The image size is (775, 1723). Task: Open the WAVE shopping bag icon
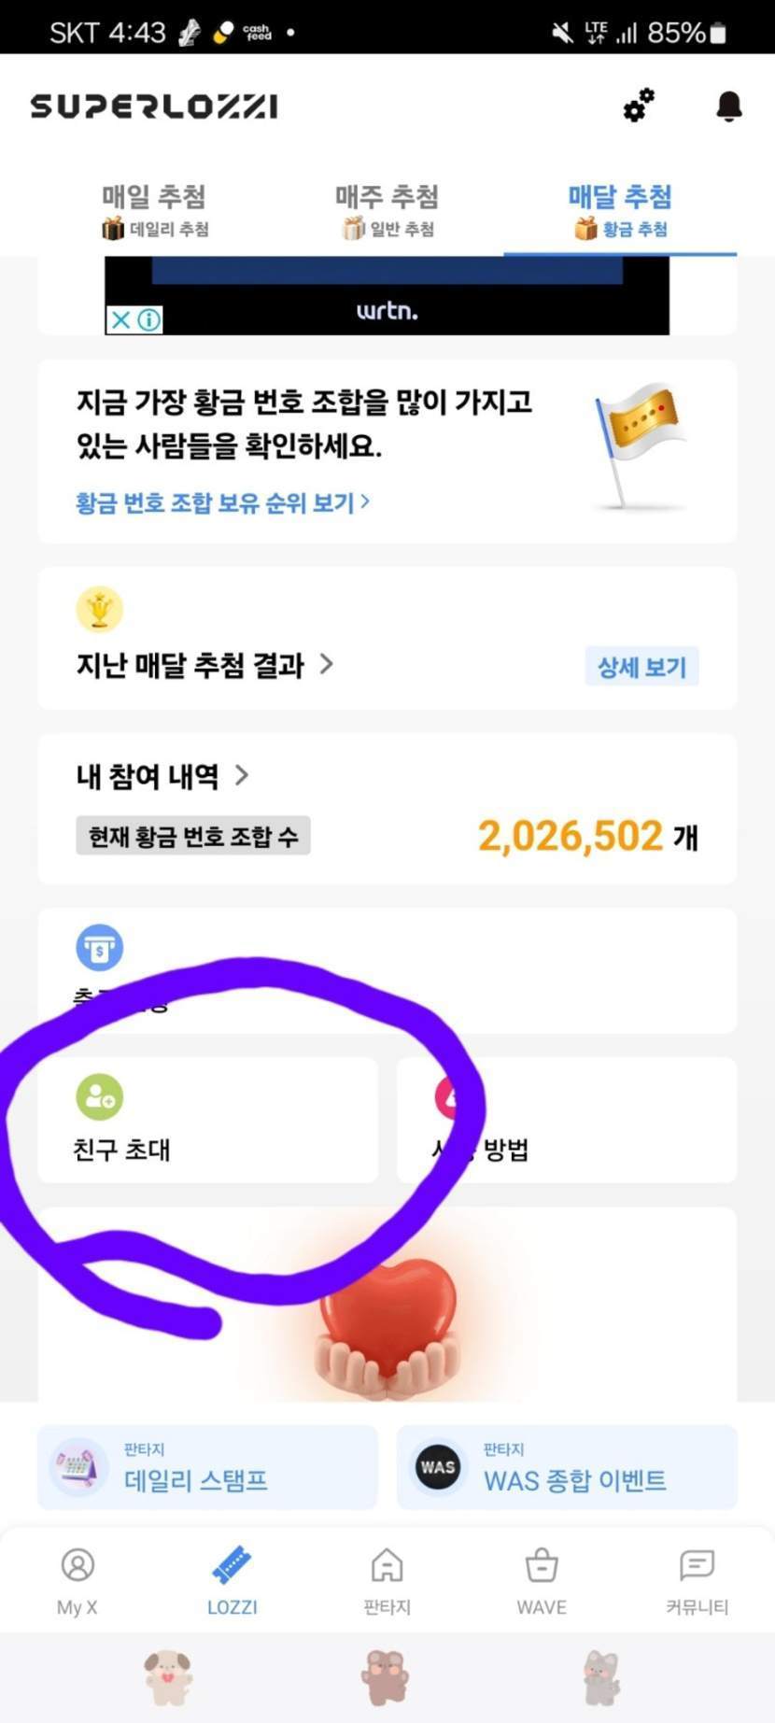(x=542, y=1565)
